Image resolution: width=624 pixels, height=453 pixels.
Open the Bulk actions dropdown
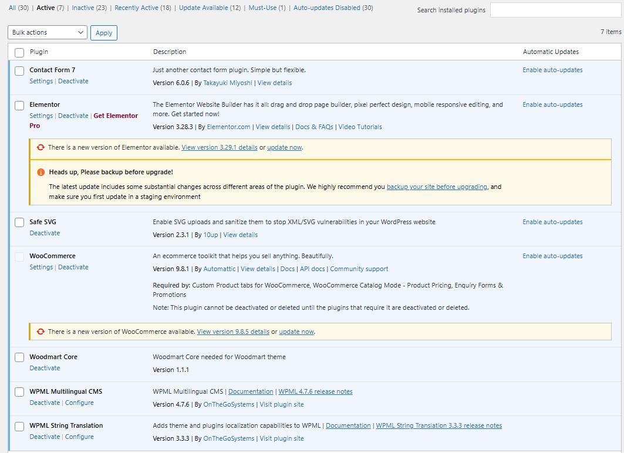point(48,32)
